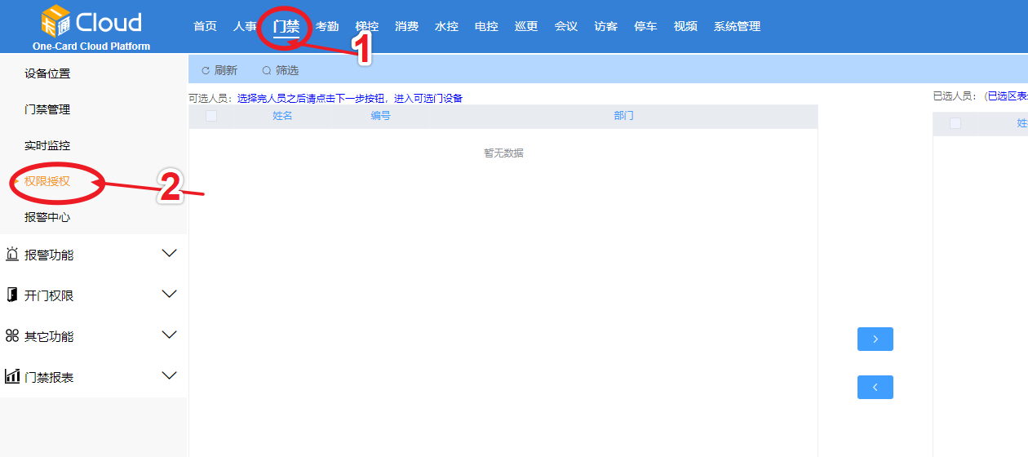The image size is (1028, 457).
Task: Go to 停车 in the top navigation
Action: click(x=645, y=26)
